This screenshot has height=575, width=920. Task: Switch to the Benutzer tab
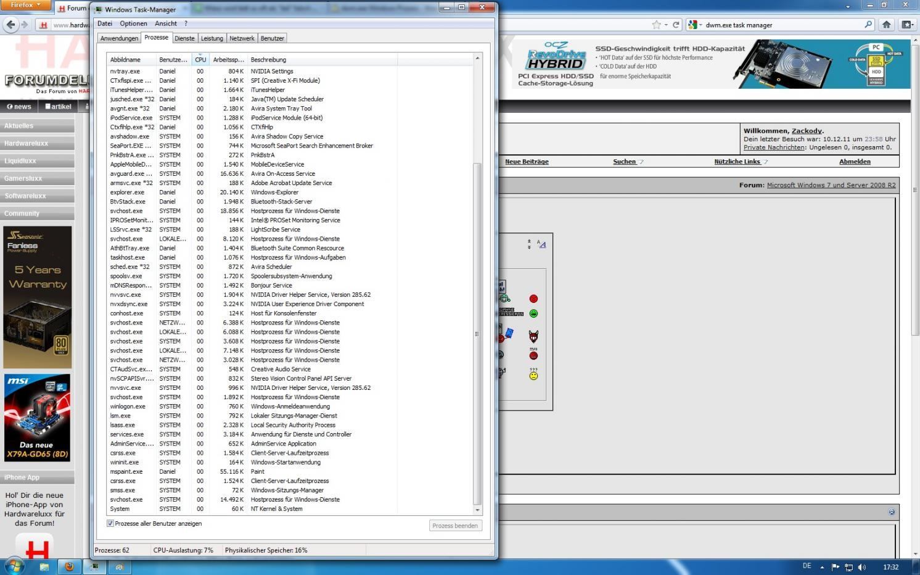[x=272, y=38]
